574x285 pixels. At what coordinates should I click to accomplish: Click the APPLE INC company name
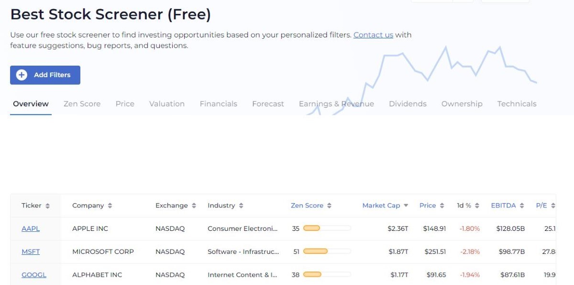[90, 229]
